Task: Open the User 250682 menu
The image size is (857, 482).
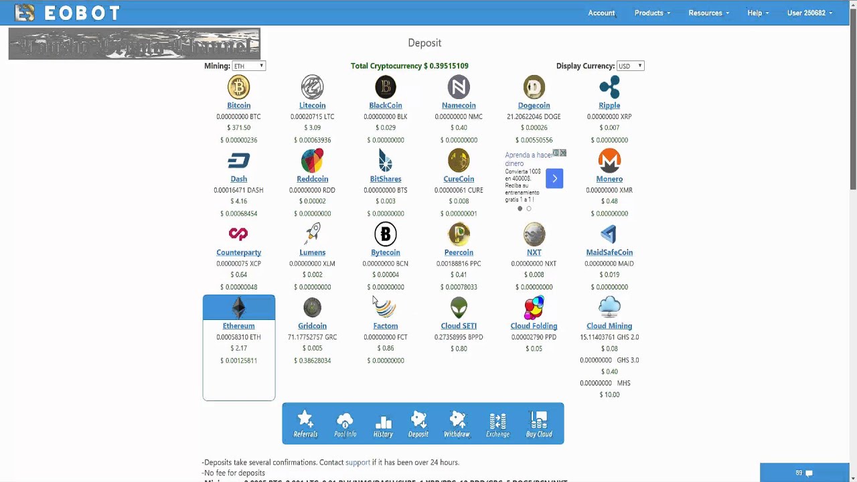Action: [809, 13]
